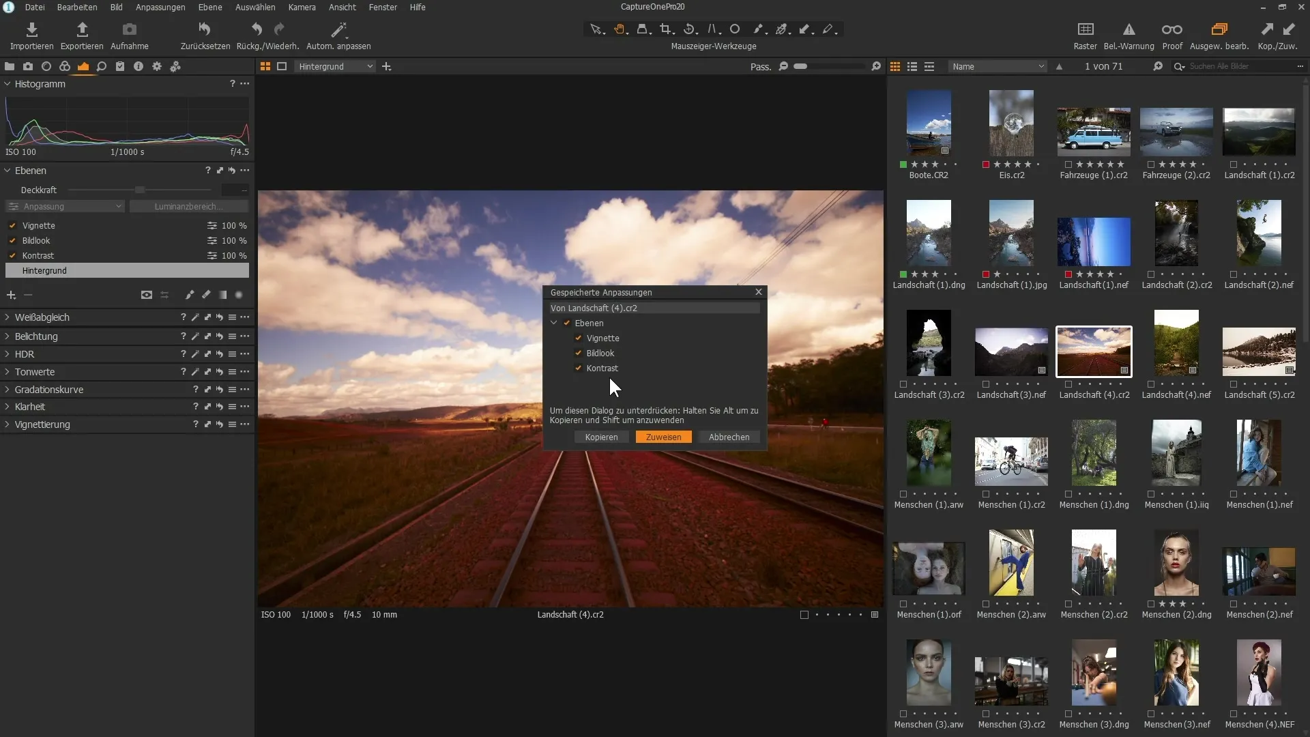Toggle color tag box under Landschaft (4).cr2
Screen dimensions: 1310x737
[1068, 384]
